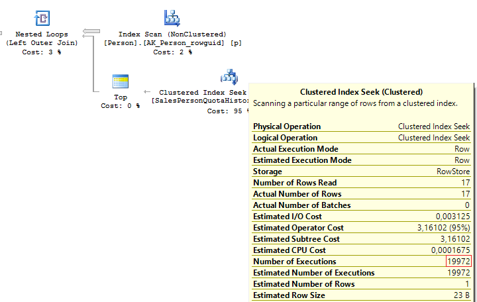Click the Estimated I/O Cost row

362,217
